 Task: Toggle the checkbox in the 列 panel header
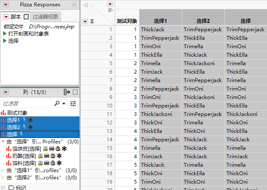click(x=75, y=92)
